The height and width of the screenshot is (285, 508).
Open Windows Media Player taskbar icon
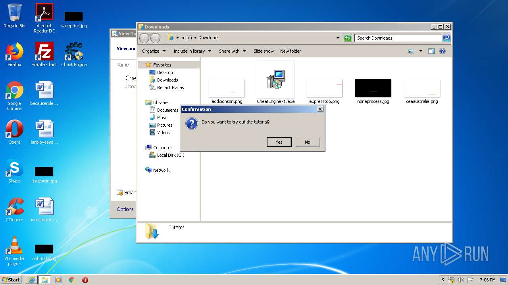pyautogui.click(x=58, y=280)
